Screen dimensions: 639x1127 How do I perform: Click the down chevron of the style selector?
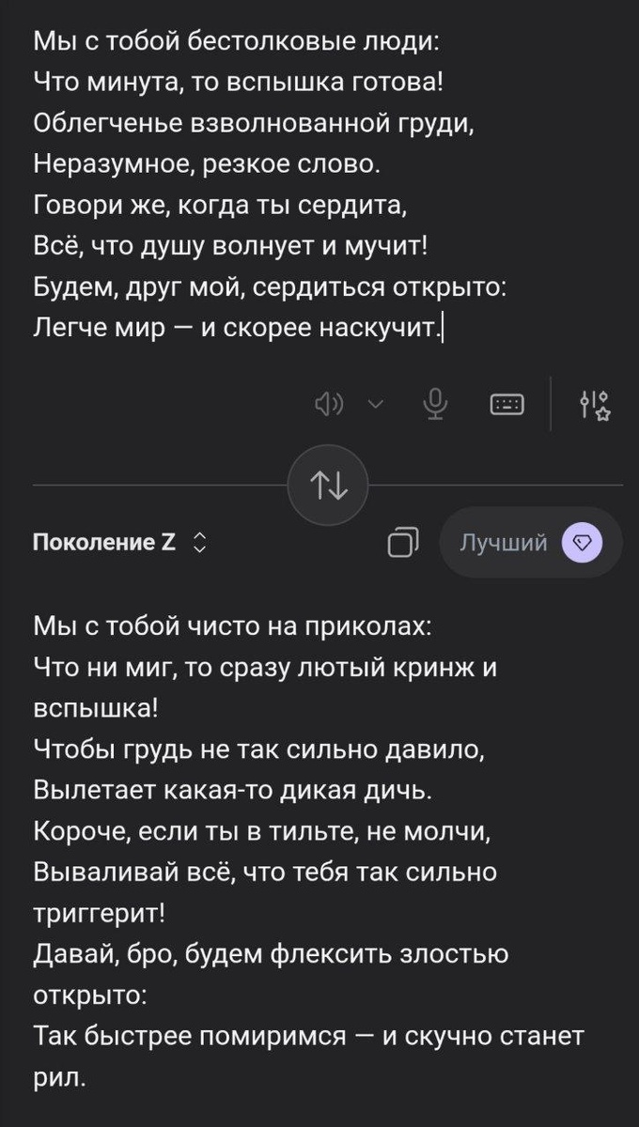click(200, 548)
